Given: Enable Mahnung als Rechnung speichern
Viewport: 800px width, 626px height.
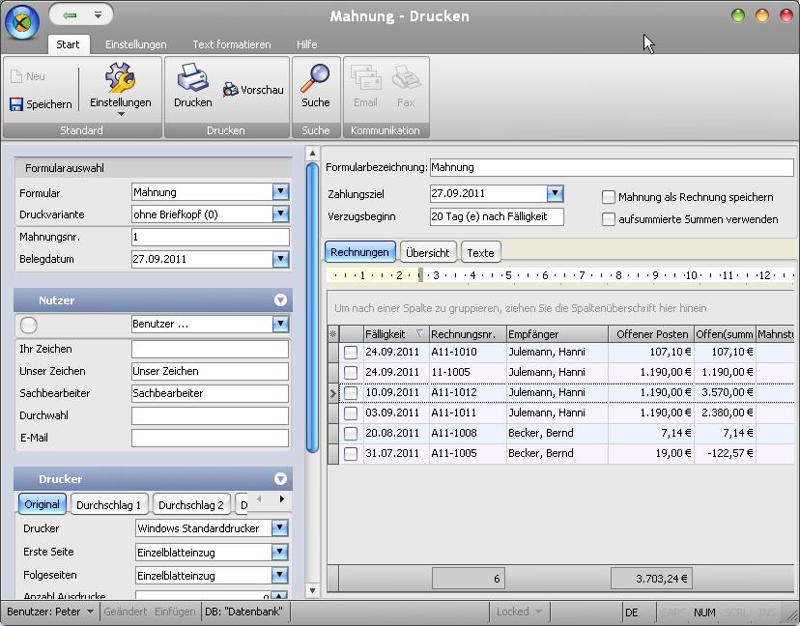Looking at the screenshot, I should coord(608,197).
